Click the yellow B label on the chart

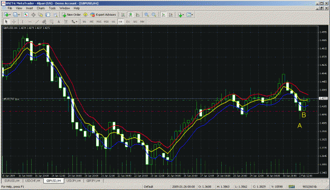(x=304, y=115)
